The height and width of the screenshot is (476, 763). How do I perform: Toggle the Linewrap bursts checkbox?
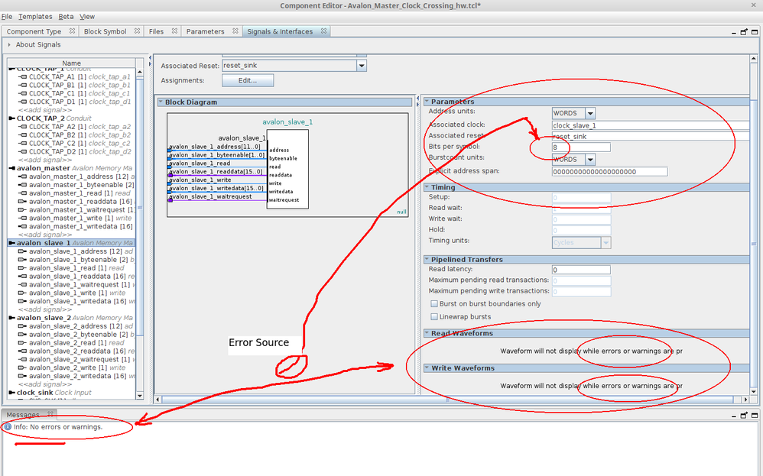[434, 316]
